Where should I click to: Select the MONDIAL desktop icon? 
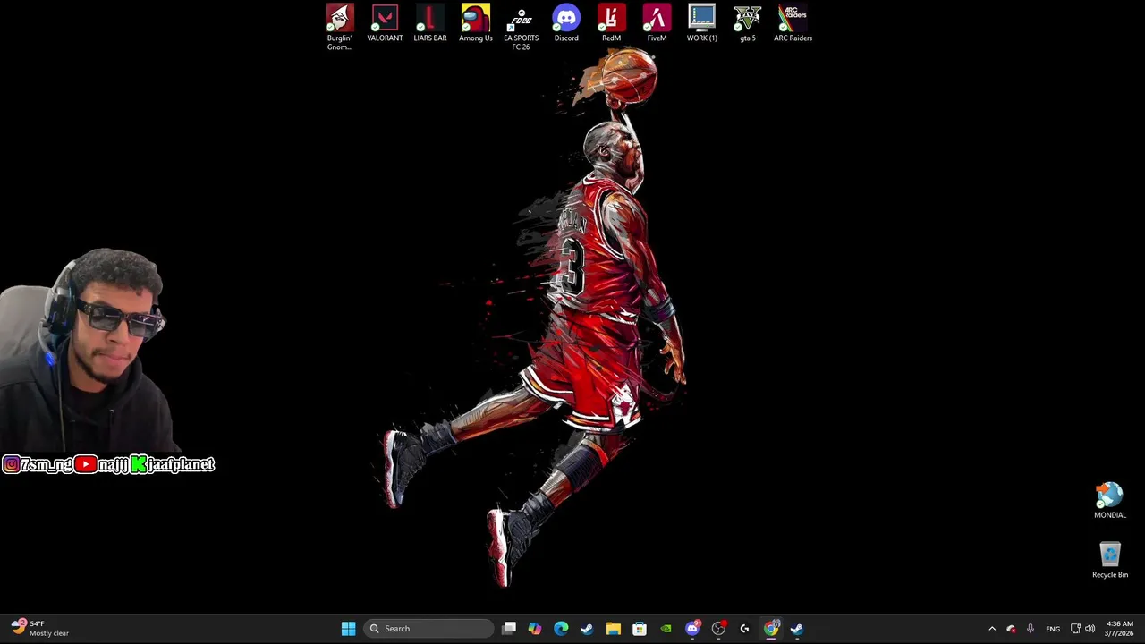(x=1110, y=501)
